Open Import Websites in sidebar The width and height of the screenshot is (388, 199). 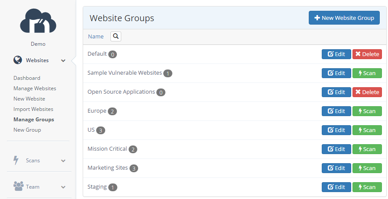[x=33, y=109]
